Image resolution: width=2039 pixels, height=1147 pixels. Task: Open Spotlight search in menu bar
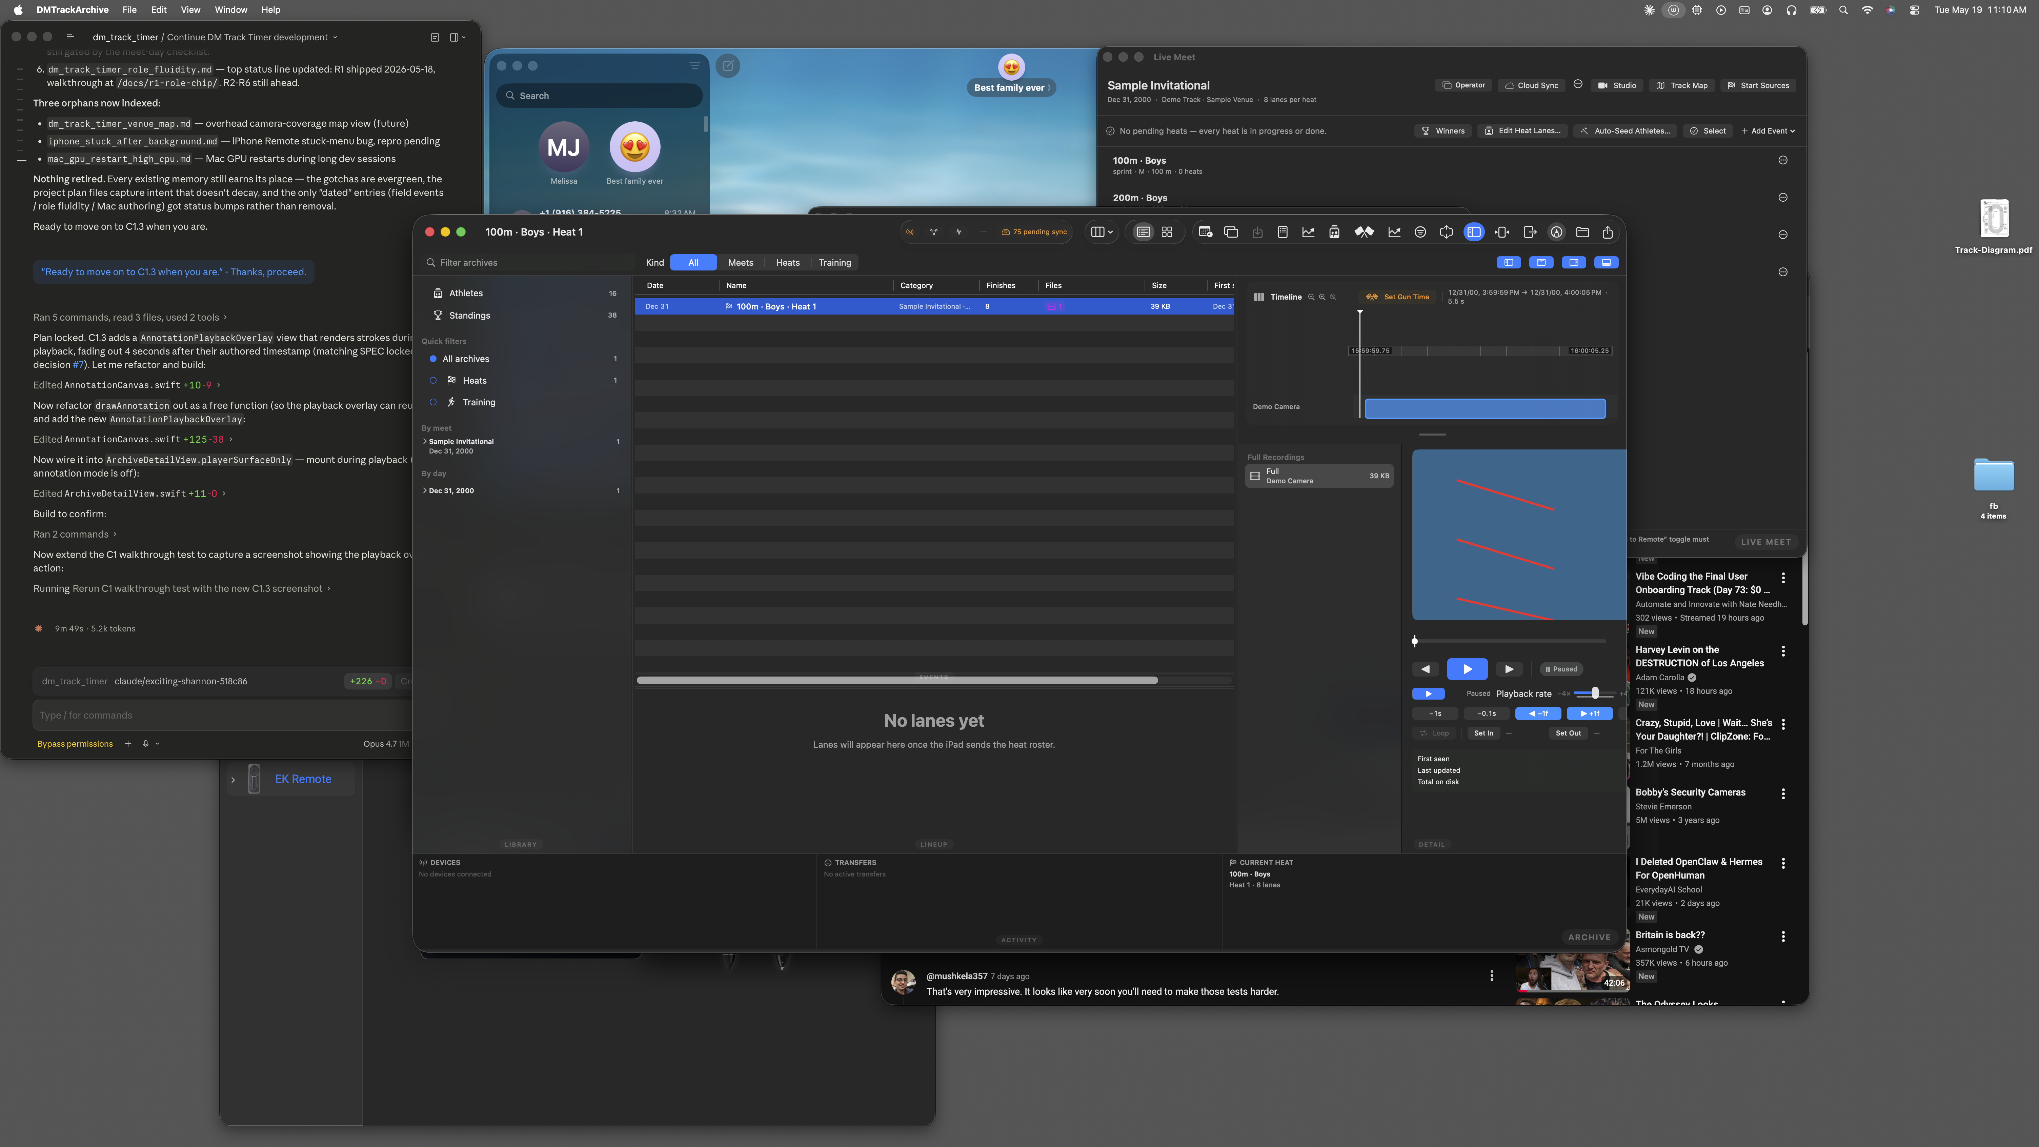[1843, 10]
